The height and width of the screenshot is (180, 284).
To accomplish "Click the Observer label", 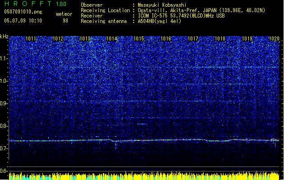I will point(92,5).
